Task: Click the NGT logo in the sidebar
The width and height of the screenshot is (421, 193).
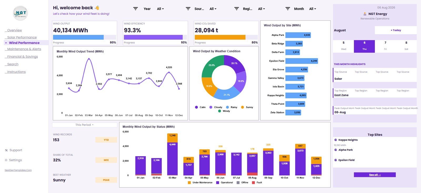Action: click(21, 13)
